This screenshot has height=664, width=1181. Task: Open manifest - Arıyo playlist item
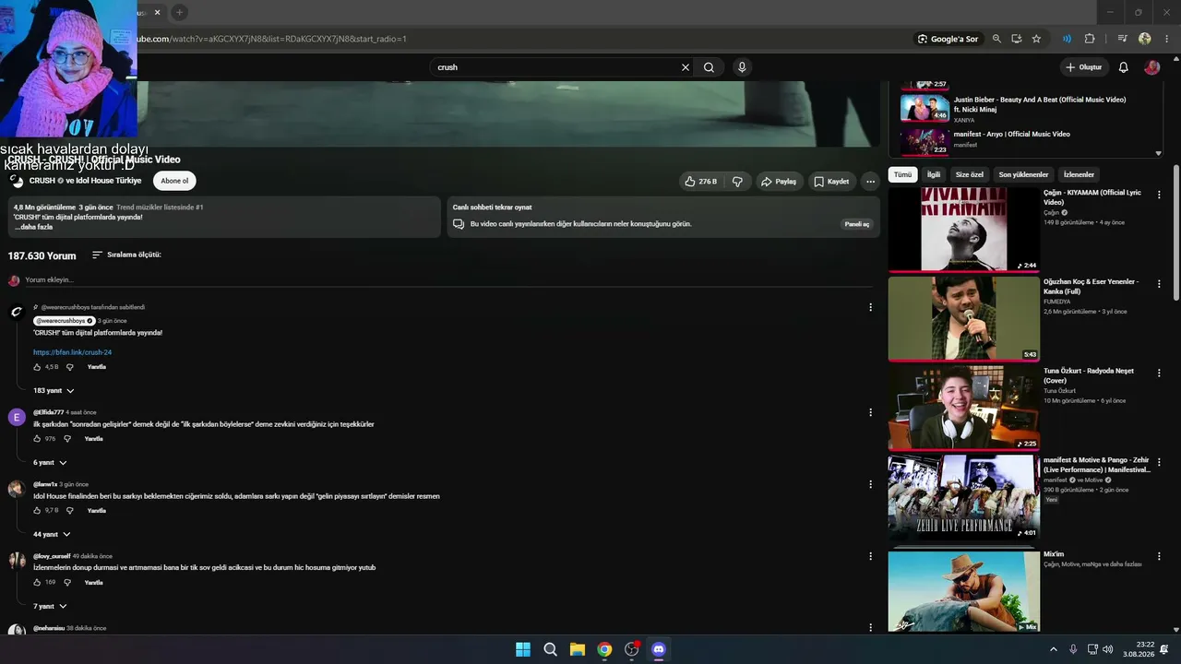(x=1024, y=139)
